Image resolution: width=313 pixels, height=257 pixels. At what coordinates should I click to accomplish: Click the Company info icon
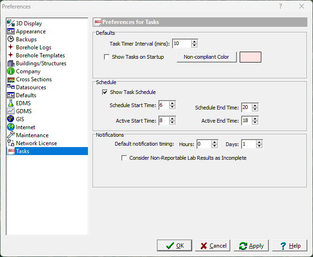pos(11,71)
